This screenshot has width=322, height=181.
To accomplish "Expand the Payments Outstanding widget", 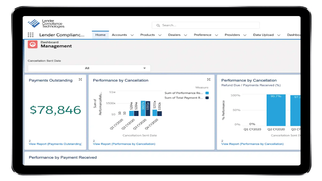I will tap(80, 80).
